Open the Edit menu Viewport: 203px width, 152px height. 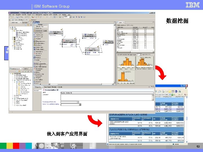tap(13, 15)
